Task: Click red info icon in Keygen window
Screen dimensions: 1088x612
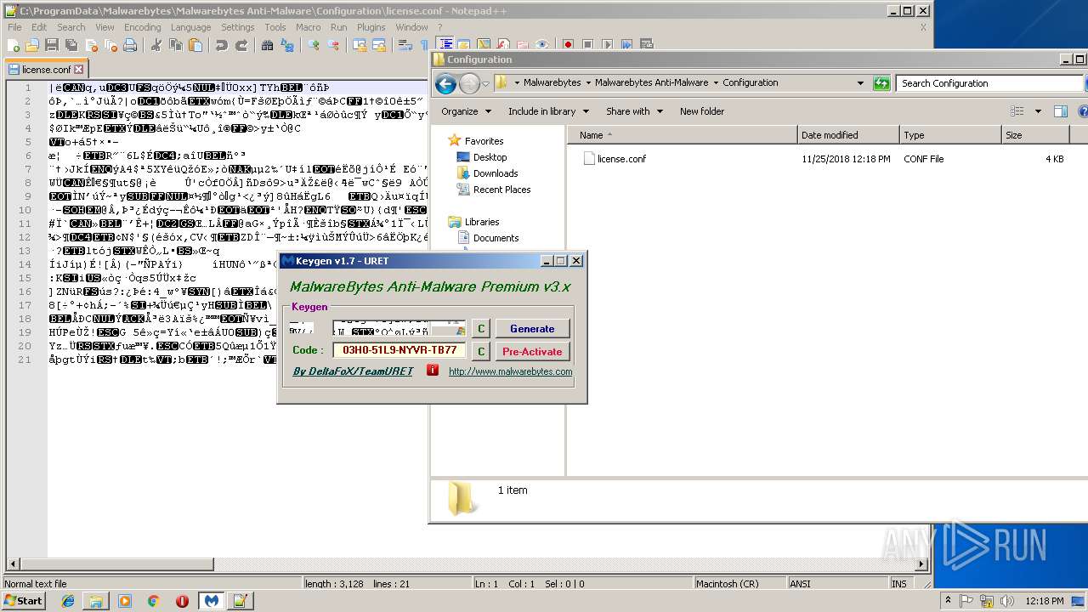Action: point(433,371)
